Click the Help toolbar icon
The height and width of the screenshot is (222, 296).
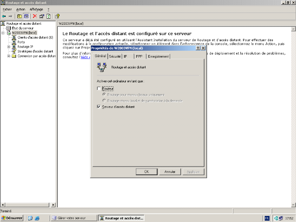(x=57, y=16)
